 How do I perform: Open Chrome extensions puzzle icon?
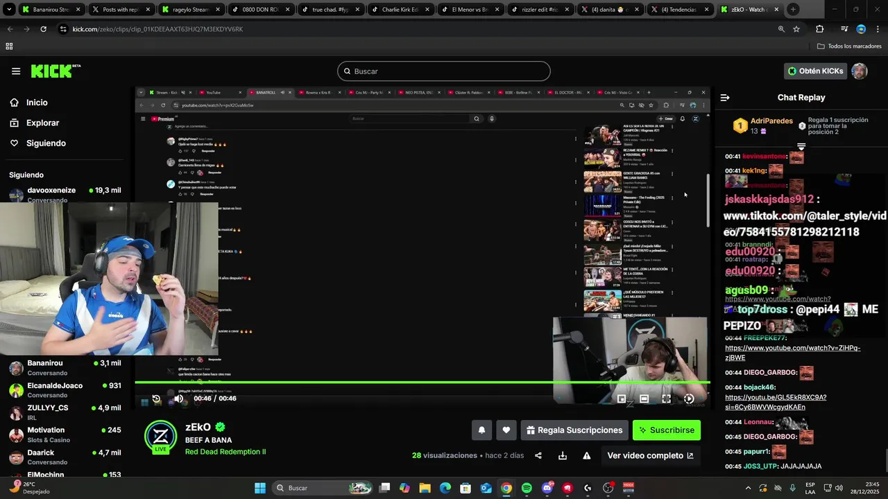[820, 29]
